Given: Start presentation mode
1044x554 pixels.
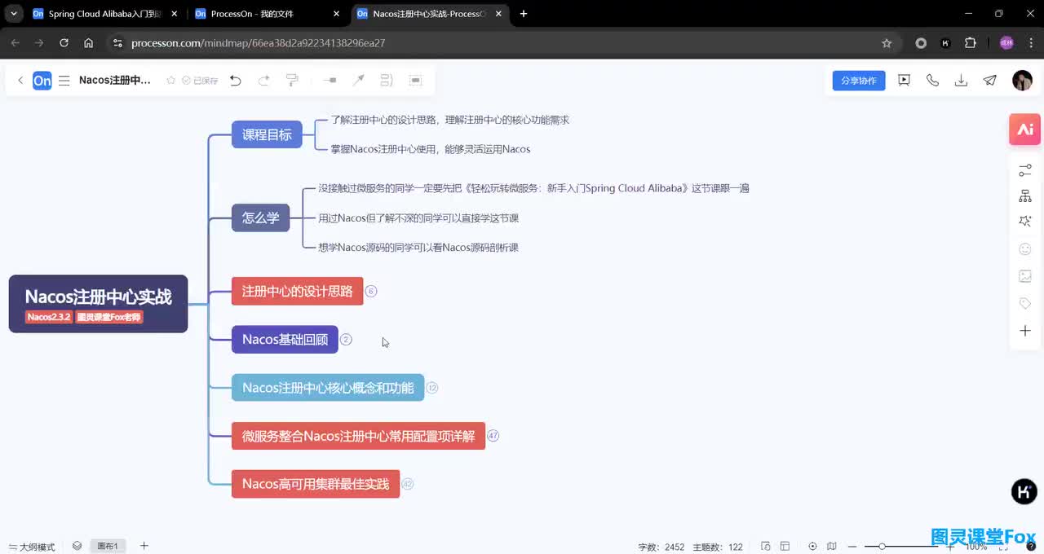Looking at the screenshot, I should click(904, 81).
